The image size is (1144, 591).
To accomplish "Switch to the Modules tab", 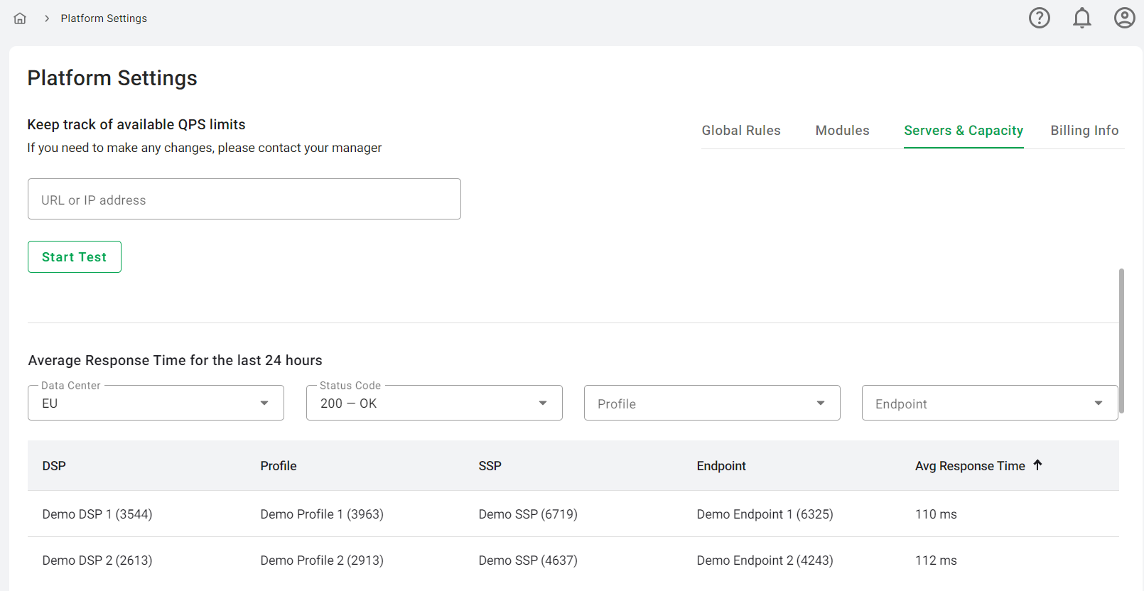I will point(842,131).
